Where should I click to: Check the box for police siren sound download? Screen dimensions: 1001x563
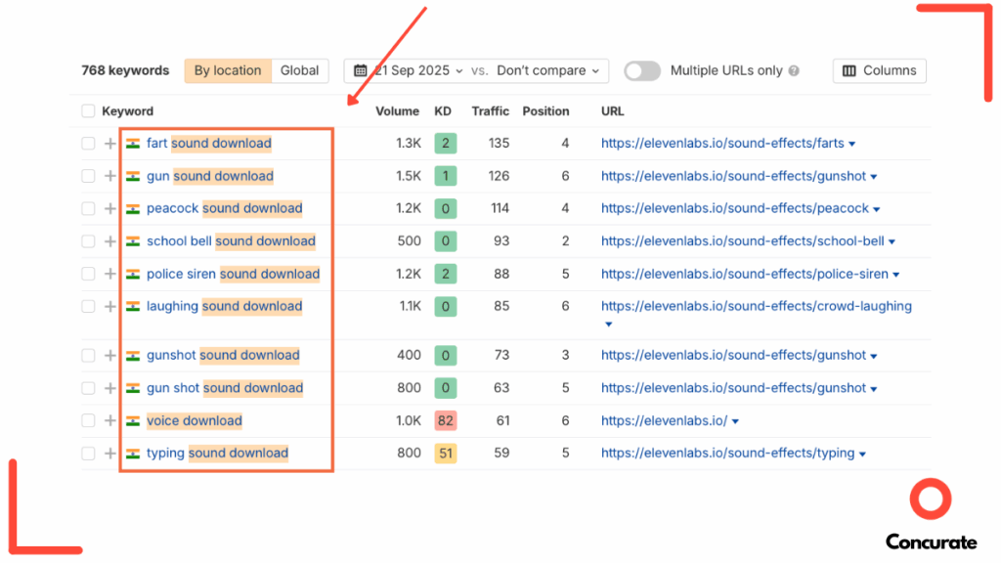[x=88, y=274]
